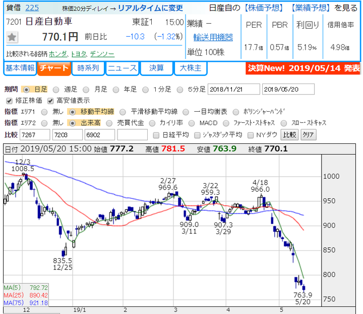Add stock to favorites with star icon

12,37
